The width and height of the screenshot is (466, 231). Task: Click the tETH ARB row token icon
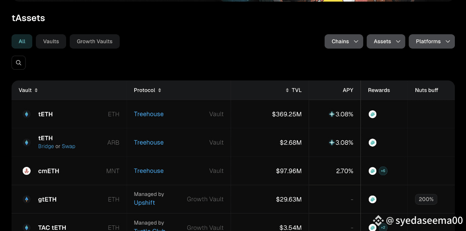(27, 143)
